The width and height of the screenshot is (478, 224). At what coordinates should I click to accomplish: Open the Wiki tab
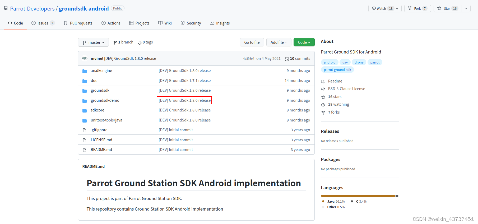tap(165, 23)
